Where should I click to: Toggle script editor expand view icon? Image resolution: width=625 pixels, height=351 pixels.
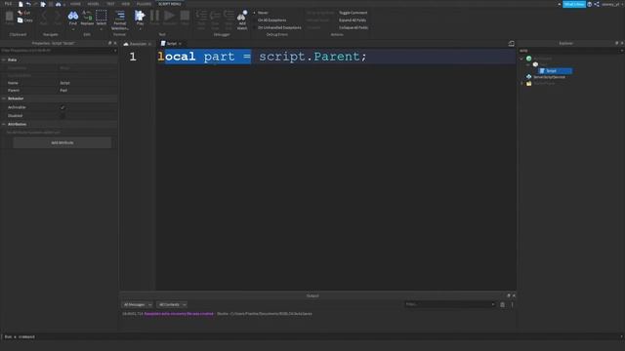(512, 43)
